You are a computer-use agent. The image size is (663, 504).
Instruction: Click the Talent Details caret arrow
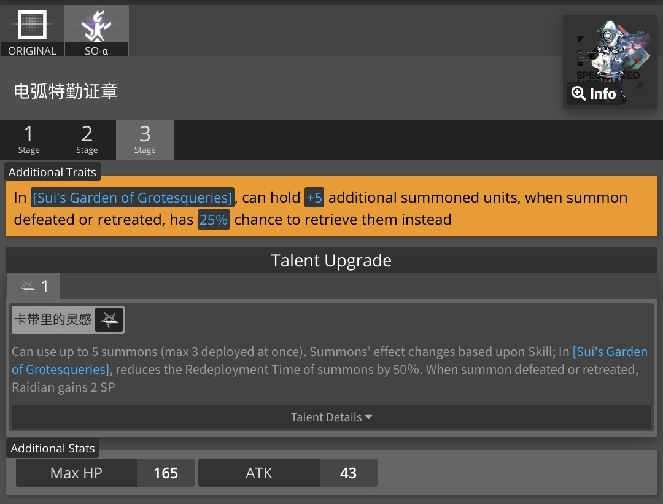click(368, 417)
